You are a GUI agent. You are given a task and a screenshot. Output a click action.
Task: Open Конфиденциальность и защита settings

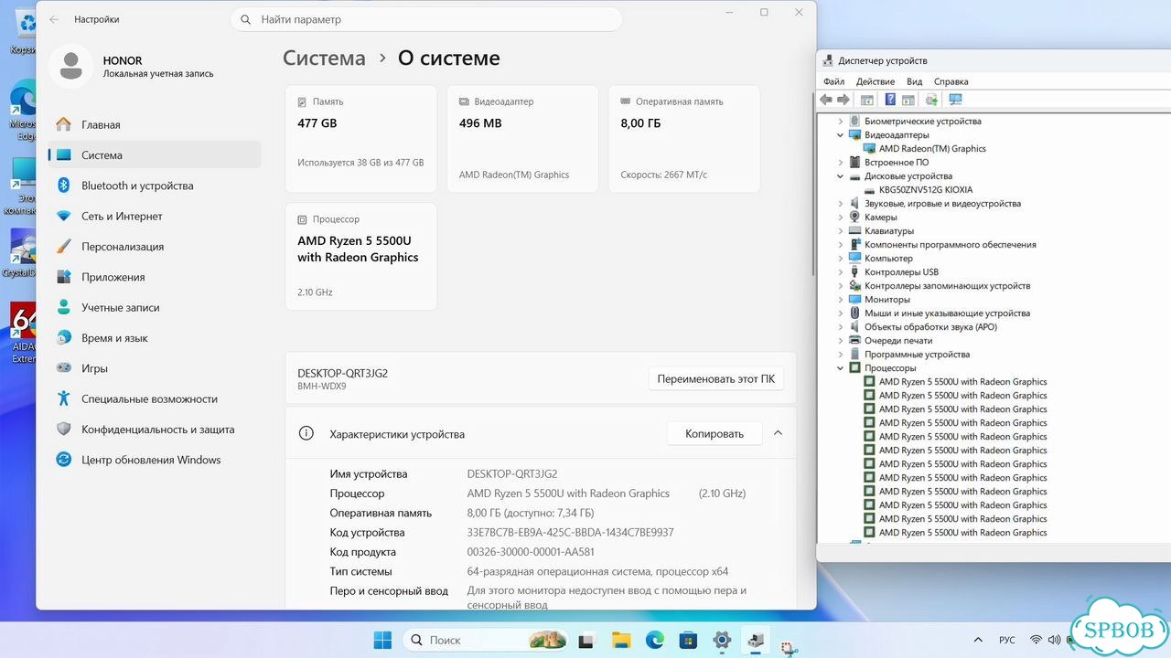point(154,430)
